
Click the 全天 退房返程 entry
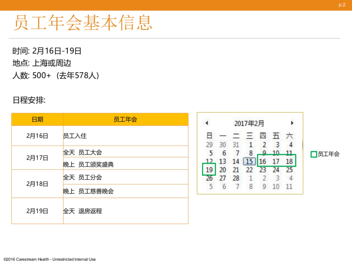[x=83, y=211]
